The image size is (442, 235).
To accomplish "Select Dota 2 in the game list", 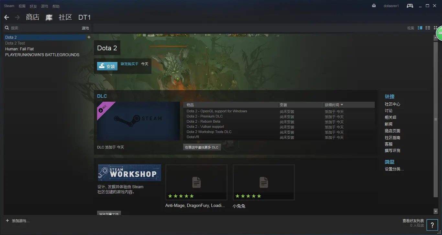I will [45, 37].
